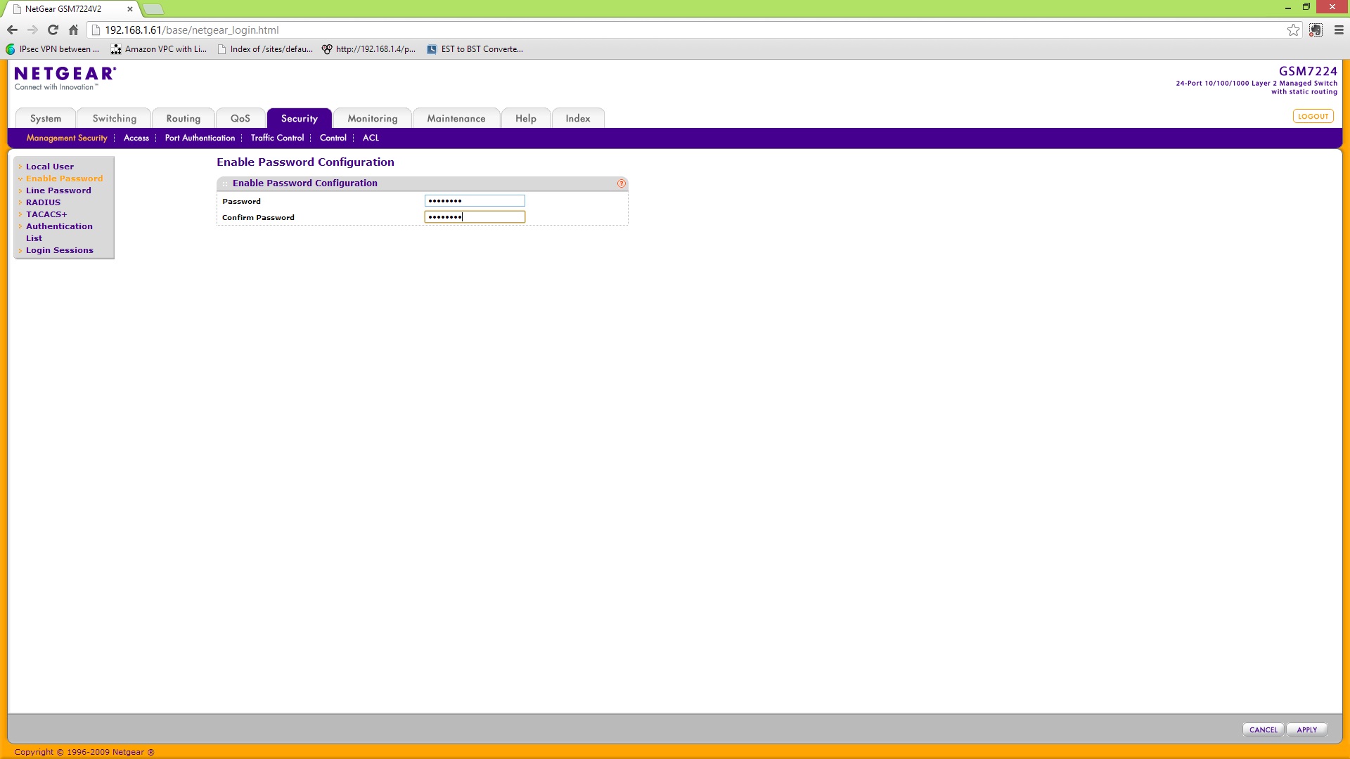The image size is (1350, 759).
Task: Open the Switching tab
Action: pyautogui.click(x=114, y=119)
